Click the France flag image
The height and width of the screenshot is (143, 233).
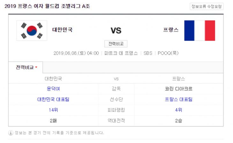(x=199, y=31)
